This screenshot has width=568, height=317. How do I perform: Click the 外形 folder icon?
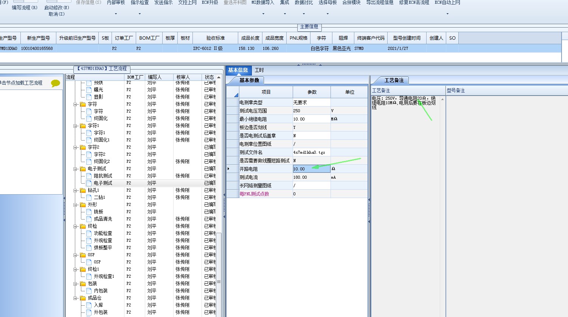tap(83, 205)
